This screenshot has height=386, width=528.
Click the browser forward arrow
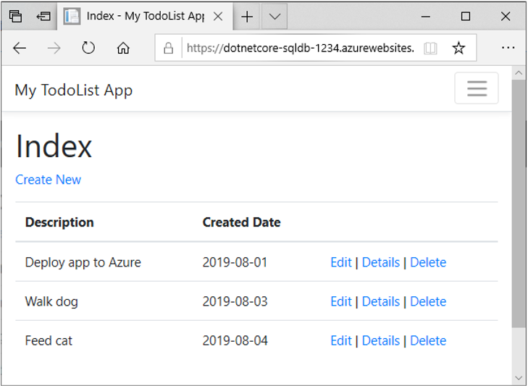(54, 49)
